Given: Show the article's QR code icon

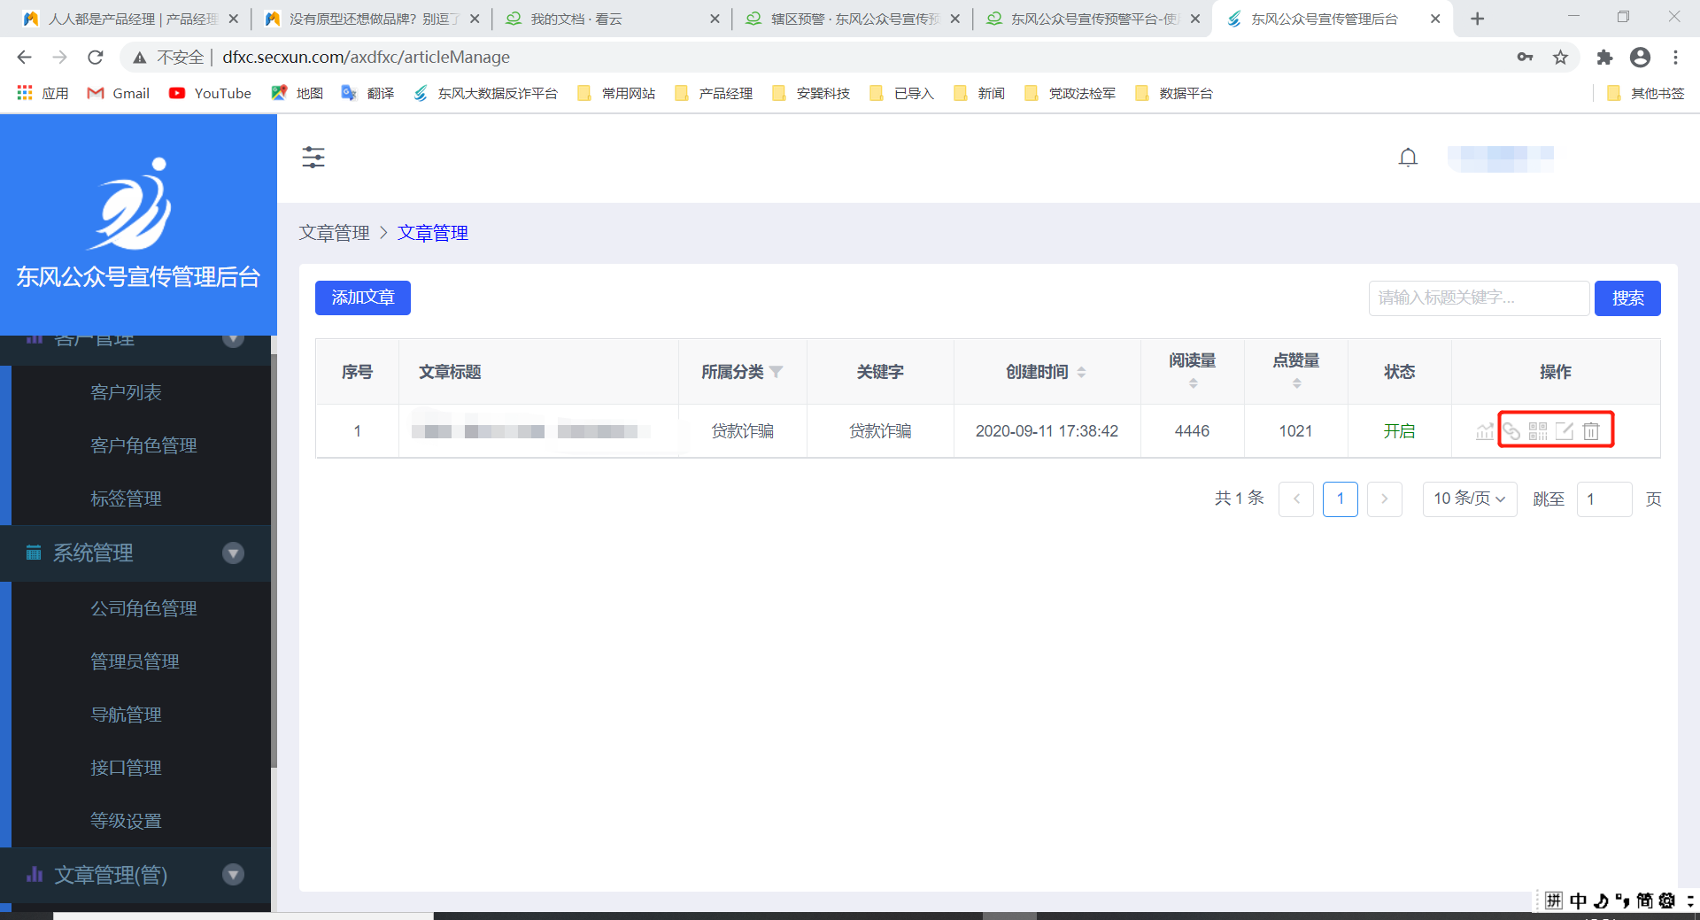Looking at the screenshot, I should point(1538,431).
